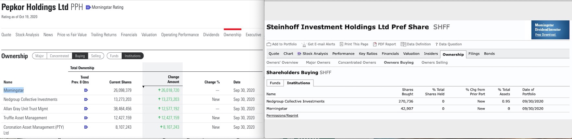Click the Data Definition icon

(403, 44)
